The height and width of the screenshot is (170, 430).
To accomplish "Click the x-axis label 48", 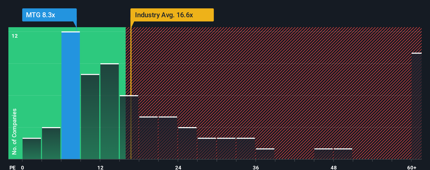I will (334, 167).
